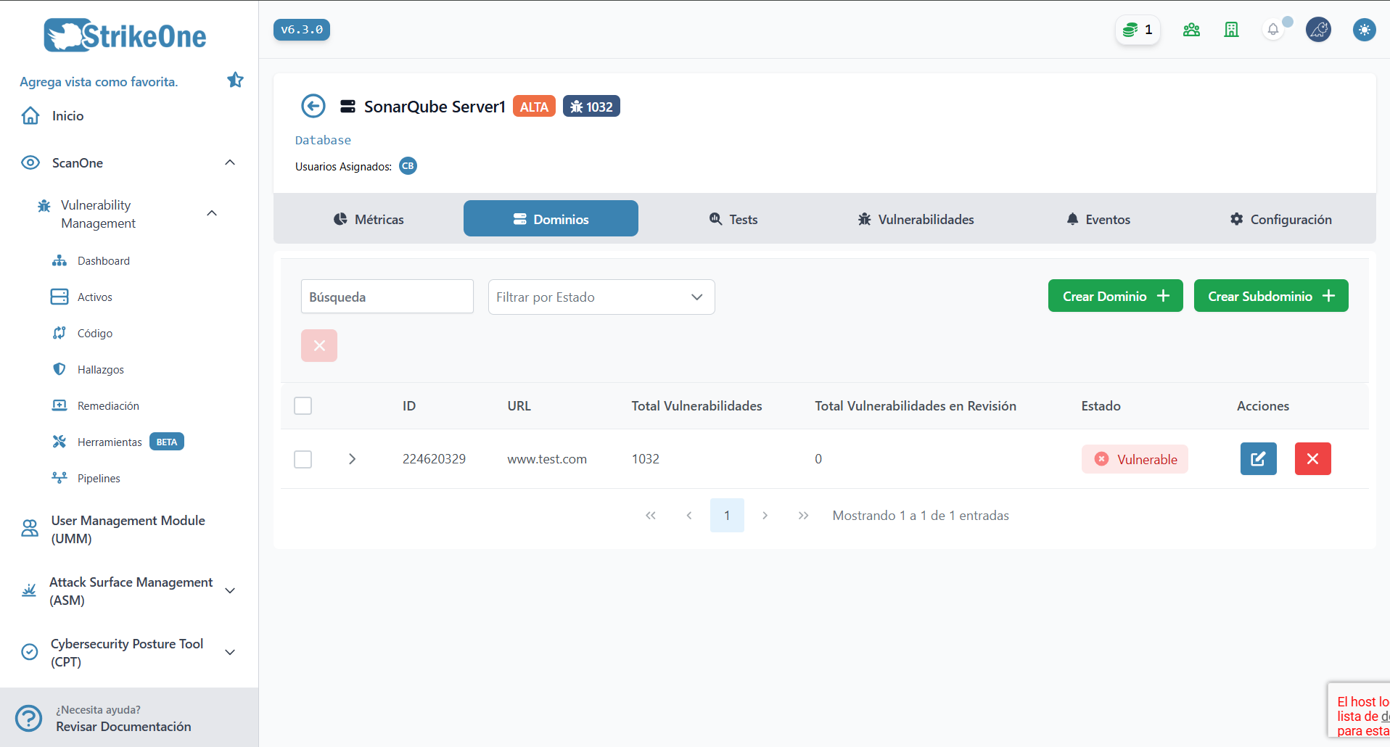Click inside the Búsqueda search field
The image size is (1390, 747).
point(387,296)
